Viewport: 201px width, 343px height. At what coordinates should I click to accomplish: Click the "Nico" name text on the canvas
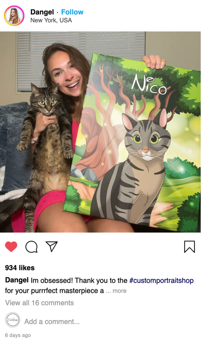point(149,84)
